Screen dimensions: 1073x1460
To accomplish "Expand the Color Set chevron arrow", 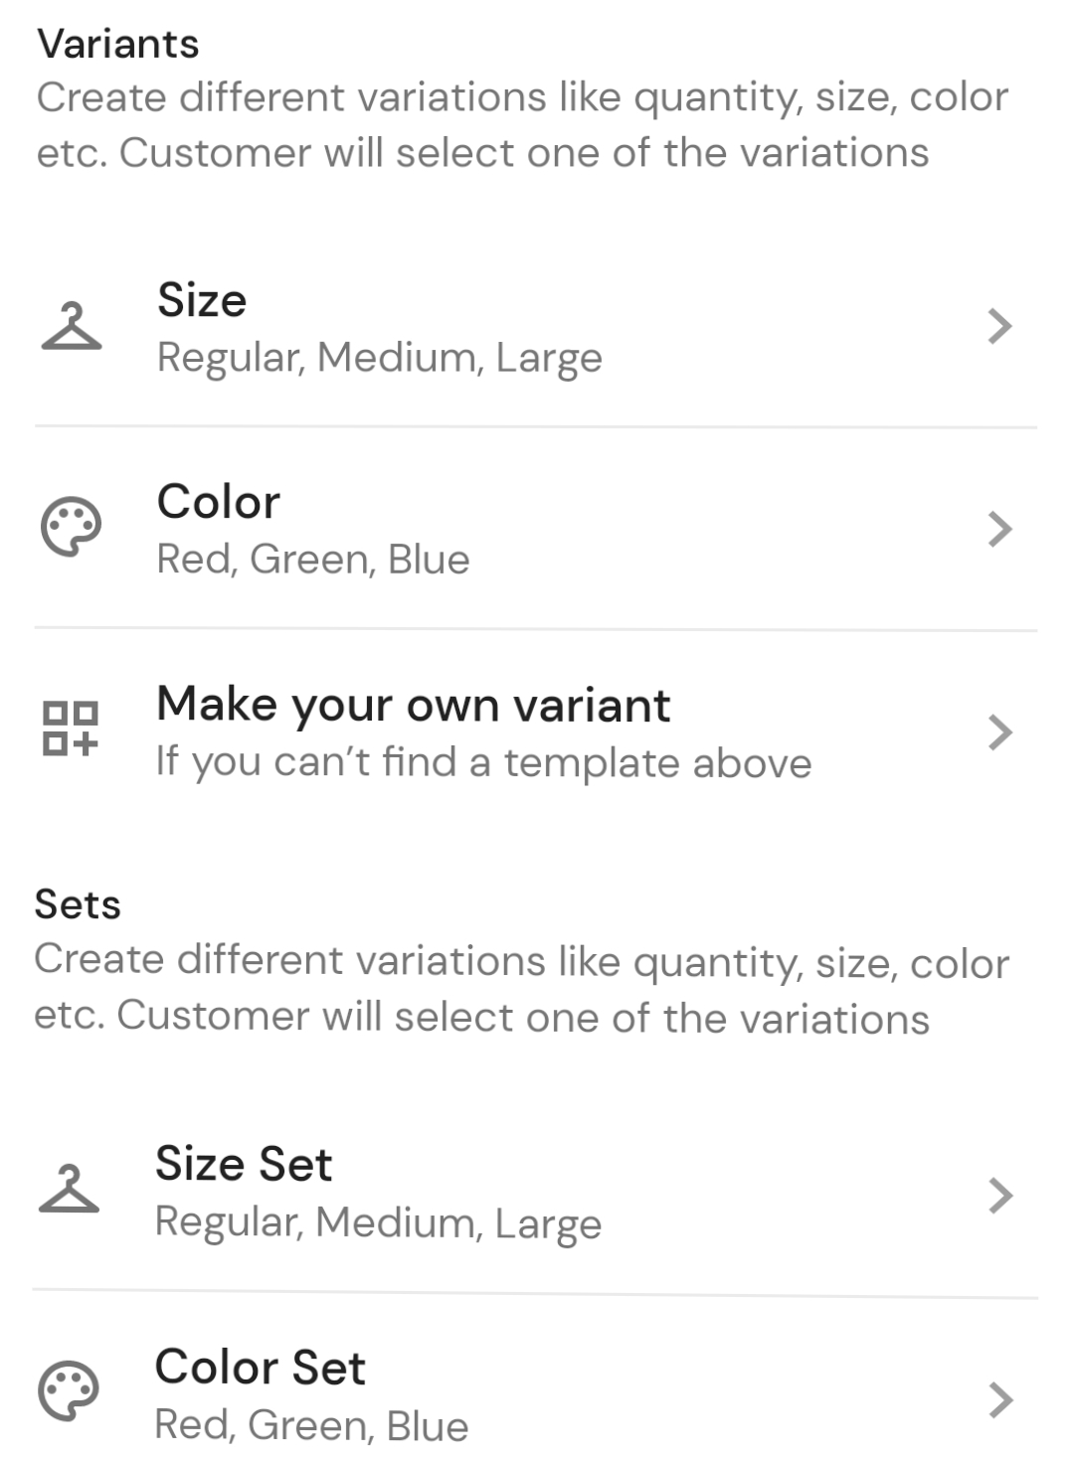I will pos(999,1399).
